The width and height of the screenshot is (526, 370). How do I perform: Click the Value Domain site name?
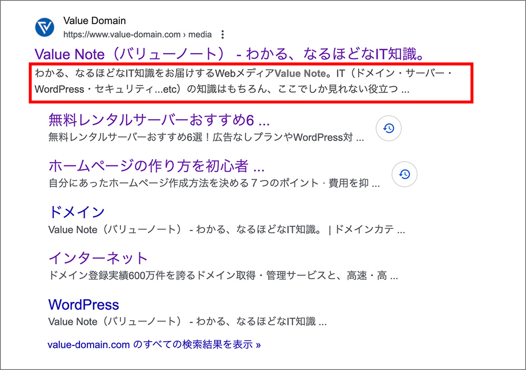point(95,21)
